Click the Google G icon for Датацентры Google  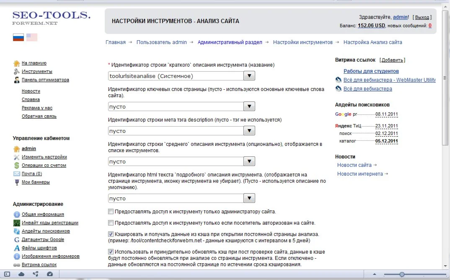[17, 240]
